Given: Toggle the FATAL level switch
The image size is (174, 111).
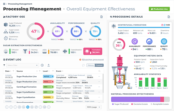Looking at the screenshot, I should click(48, 82).
